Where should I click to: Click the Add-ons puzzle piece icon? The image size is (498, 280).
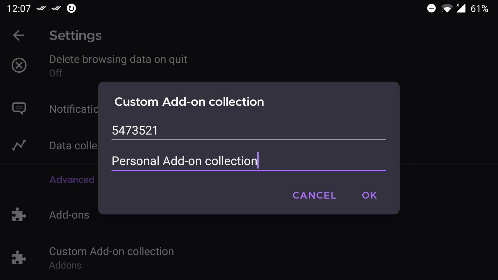coord(19,215)
